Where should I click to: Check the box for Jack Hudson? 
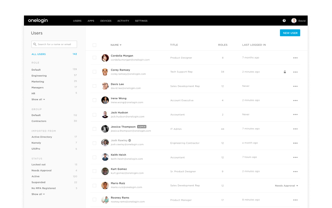[94, 115]
